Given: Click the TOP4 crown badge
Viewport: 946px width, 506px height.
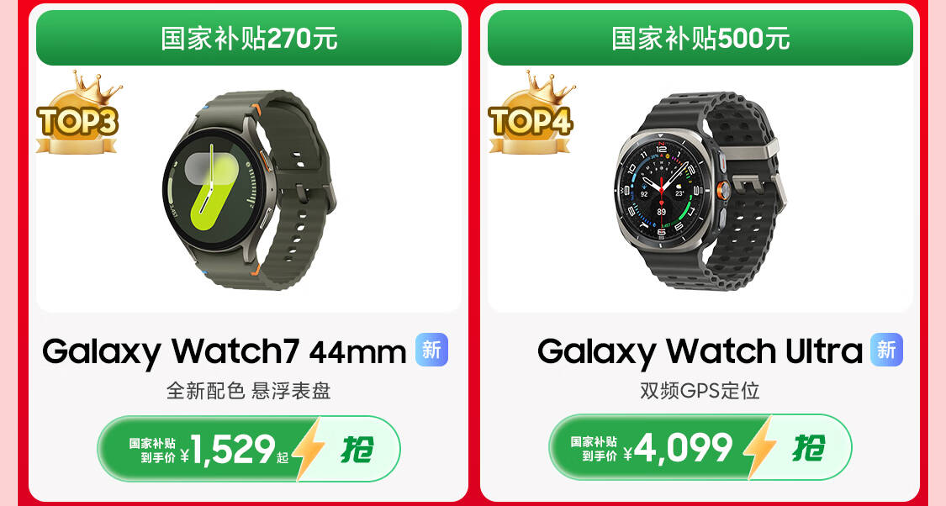Looking at the screenshot, I should [531, 113].
